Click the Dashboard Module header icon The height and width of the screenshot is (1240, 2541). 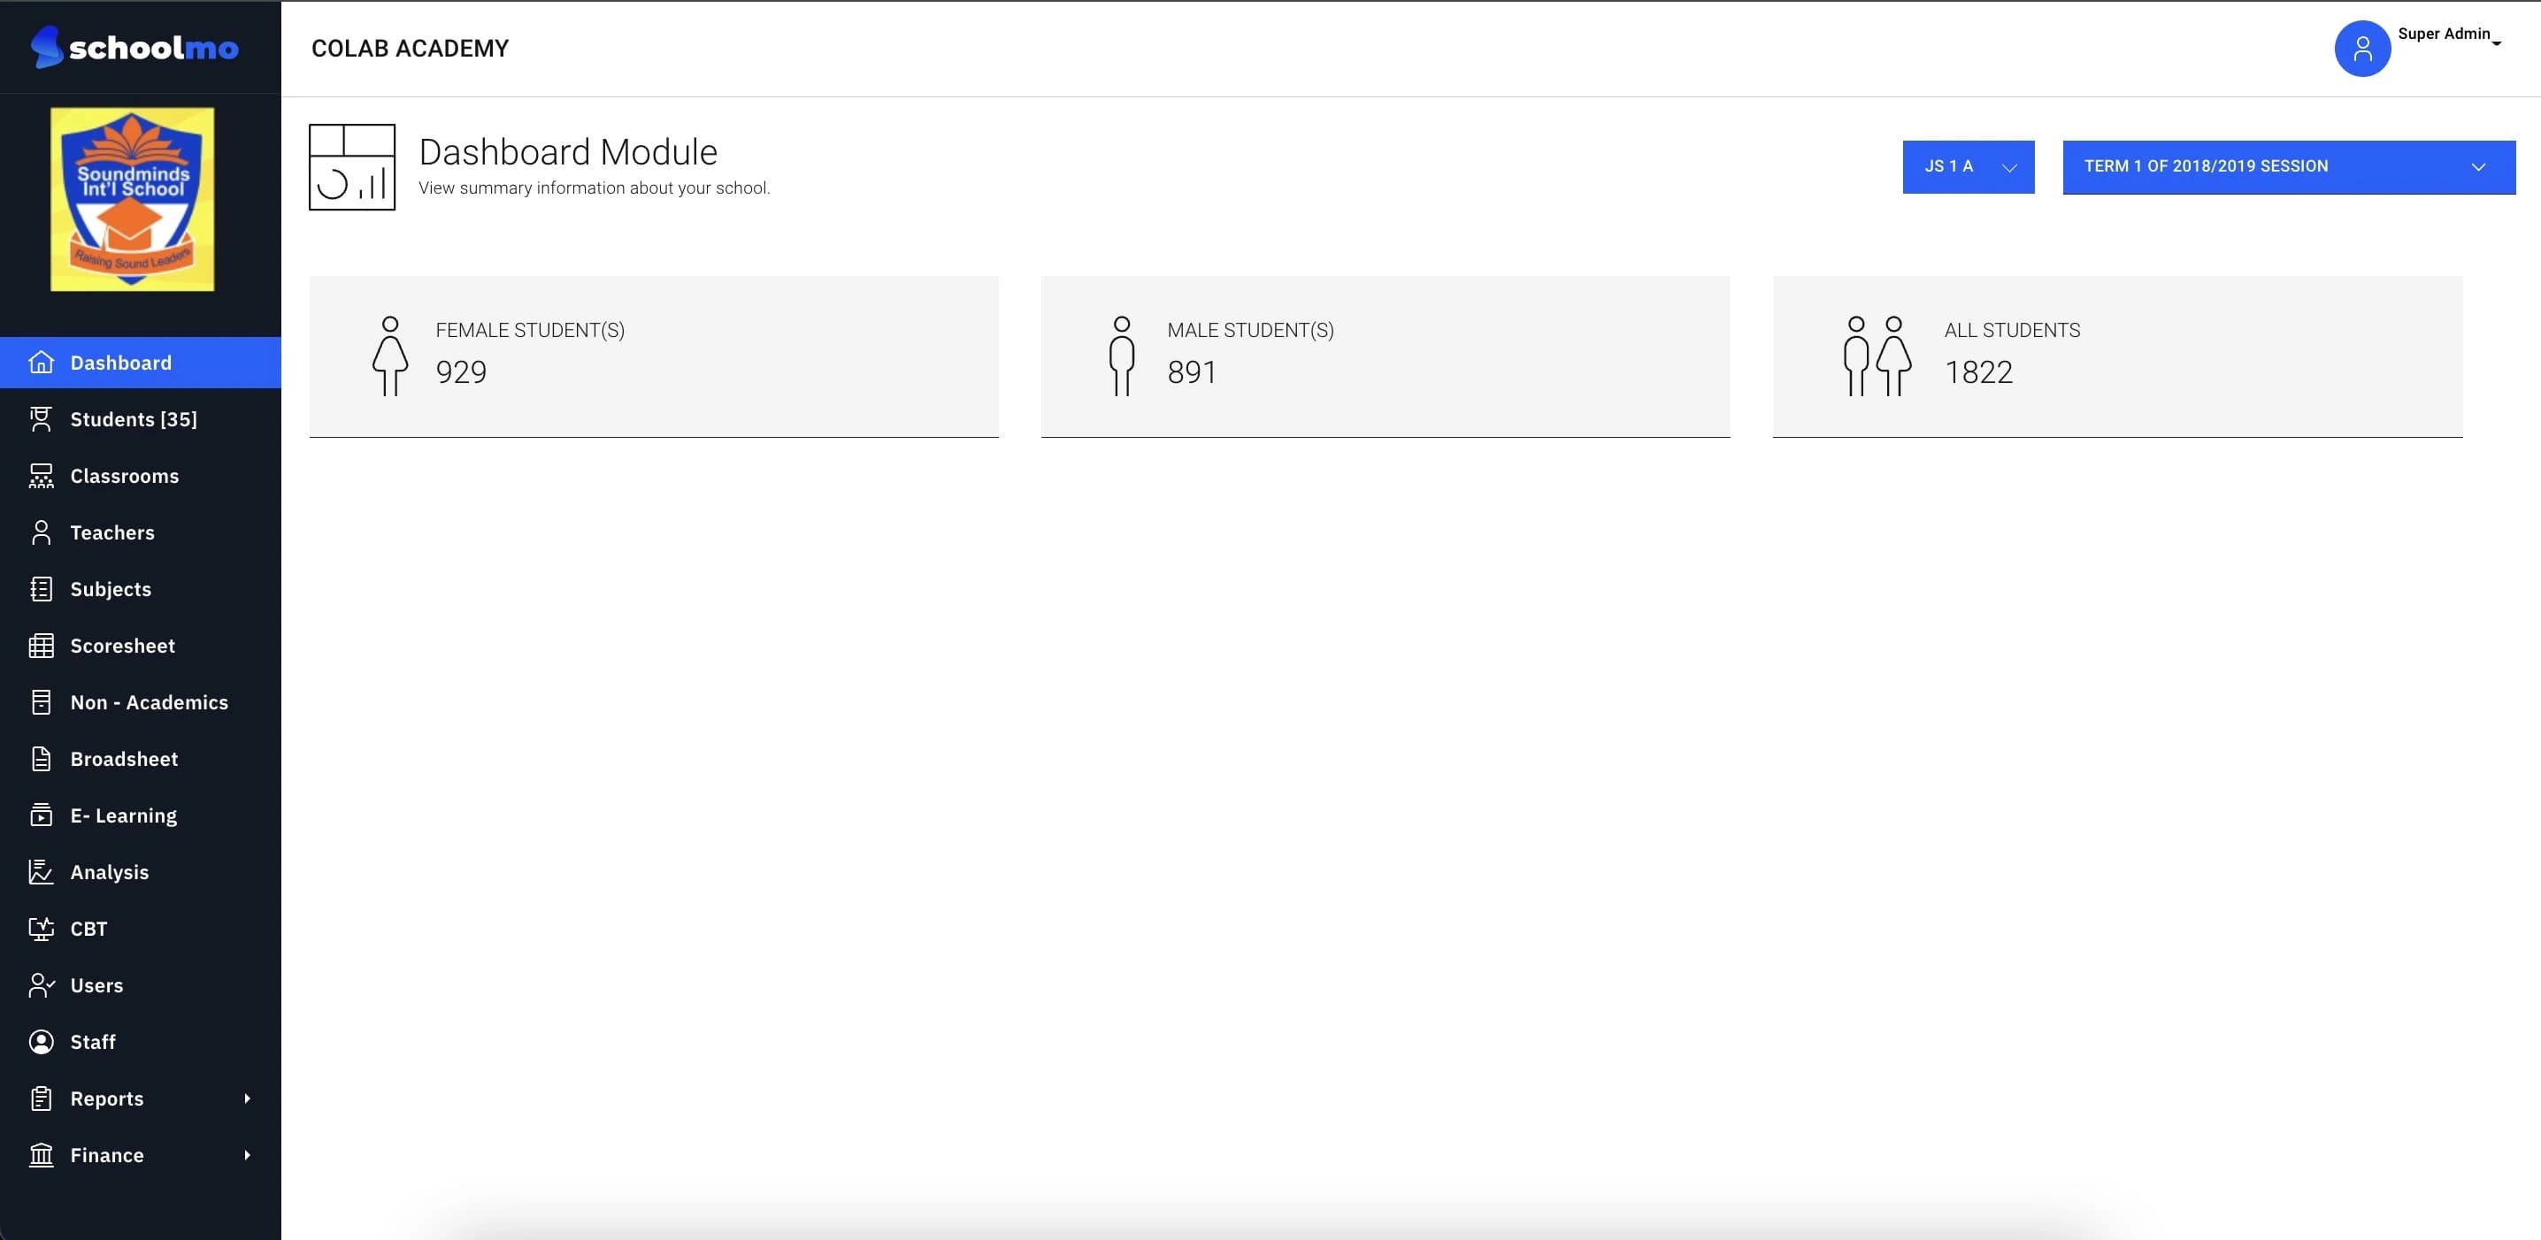pyautogui.click(x=352, y=166)
